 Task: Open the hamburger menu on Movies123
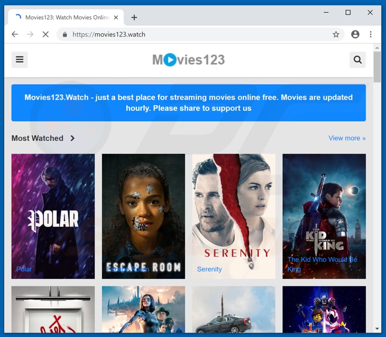click(20, 60)
